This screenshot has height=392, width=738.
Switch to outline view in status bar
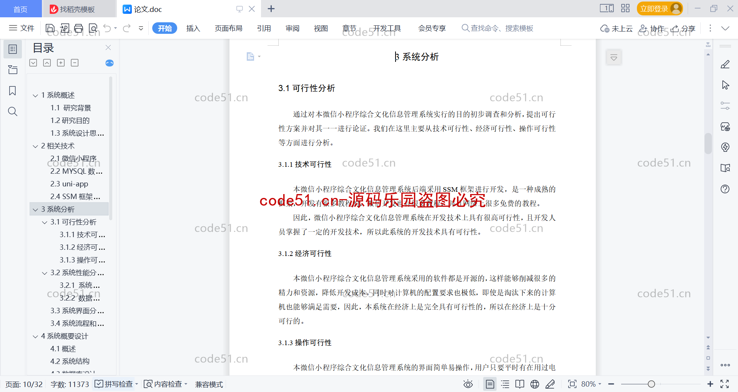click(x=505, y=384)
